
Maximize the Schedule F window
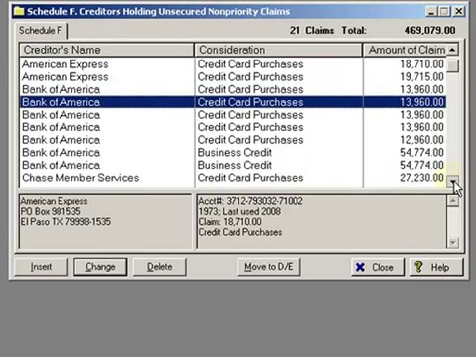[x=444, y=12]
